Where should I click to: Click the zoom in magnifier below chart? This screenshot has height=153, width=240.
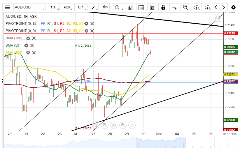coord(122,125)
